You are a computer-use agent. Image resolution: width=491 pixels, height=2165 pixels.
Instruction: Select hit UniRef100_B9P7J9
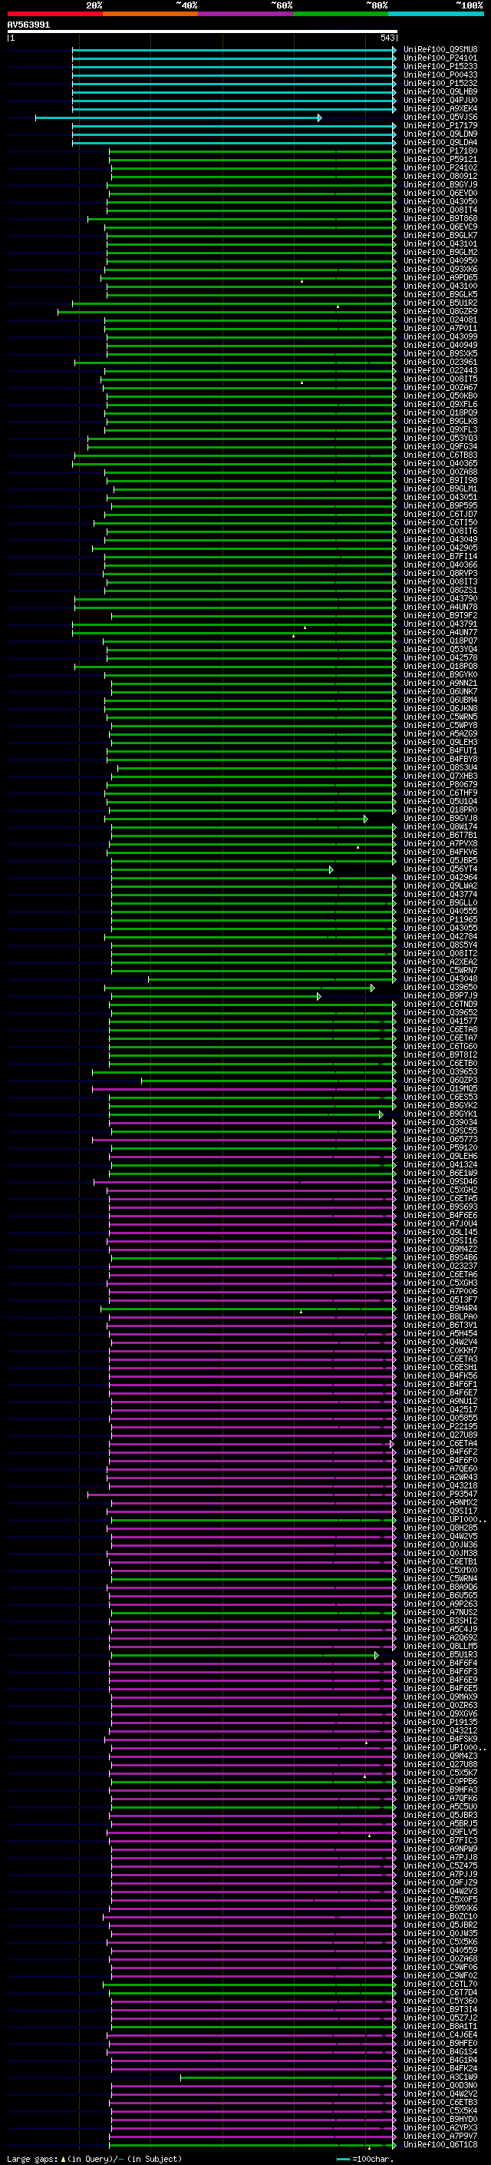click(440, 996)
